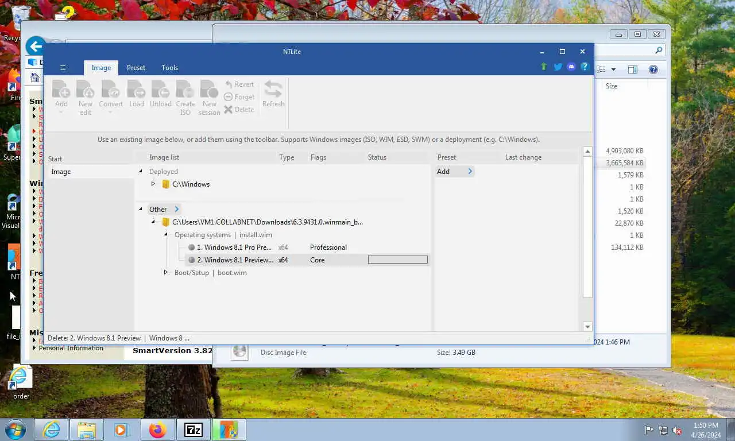Click the Type column header
This screenshot has width=735, height=441.
(x=287, y=157)
